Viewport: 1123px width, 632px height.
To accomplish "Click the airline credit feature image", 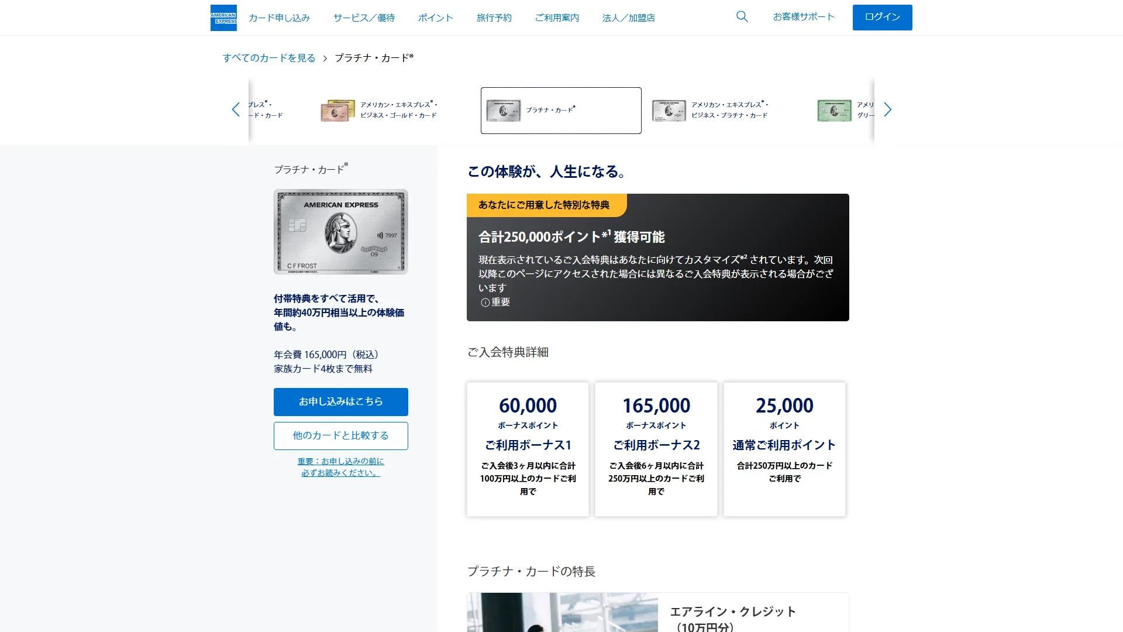I will click(563, 612).
